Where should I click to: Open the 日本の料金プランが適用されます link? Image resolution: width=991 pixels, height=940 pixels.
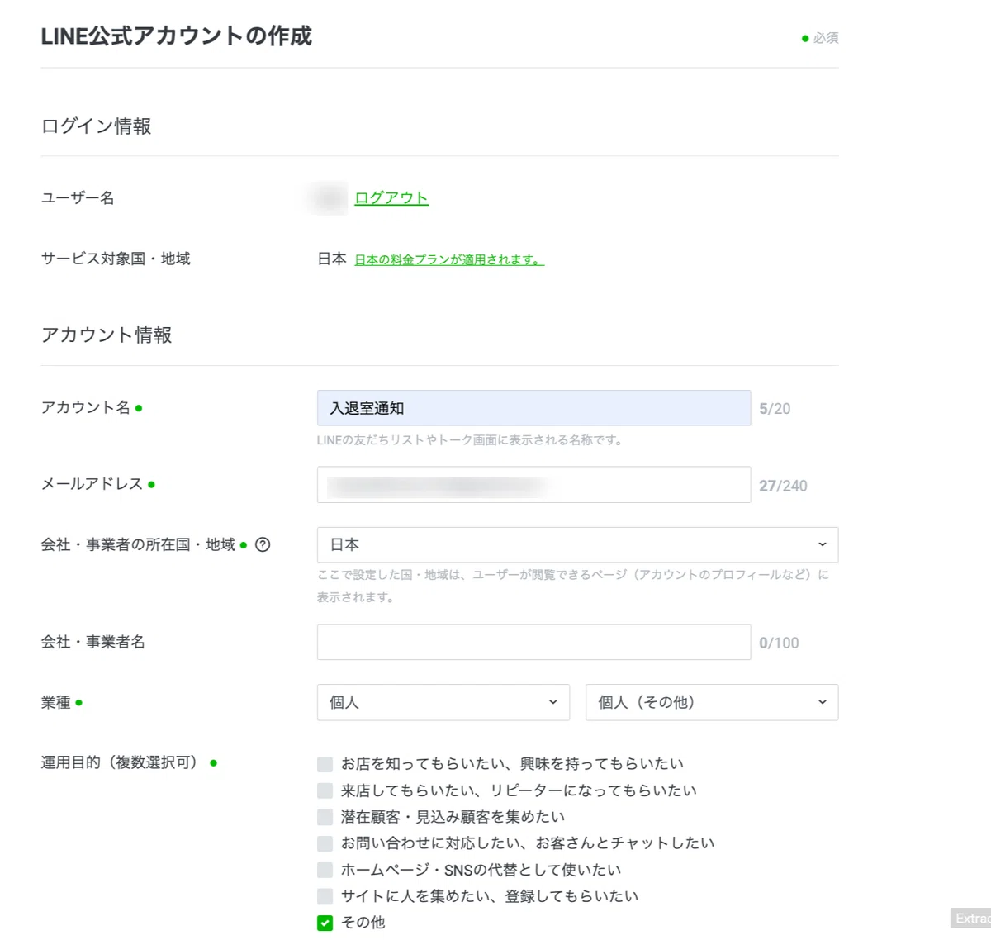point(449,259)
